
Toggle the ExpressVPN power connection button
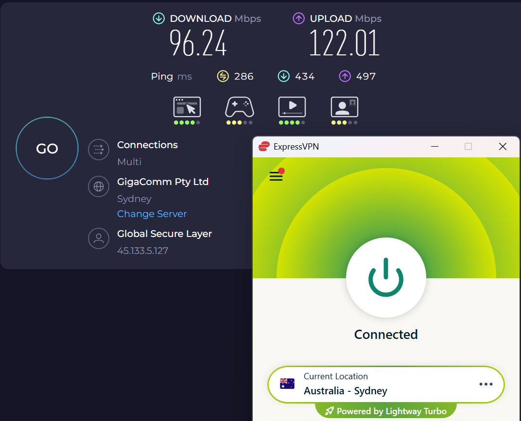click(386, 278)
